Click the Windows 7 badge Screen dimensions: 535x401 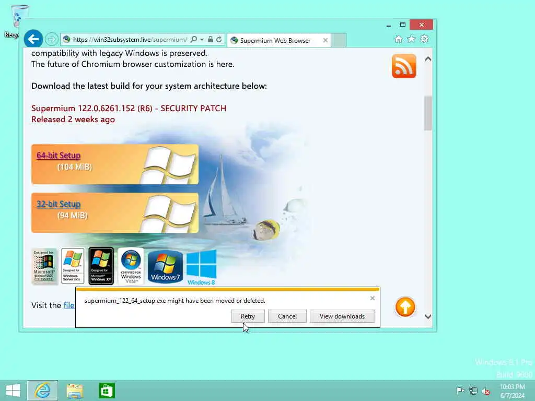click(x=165, y=267)
